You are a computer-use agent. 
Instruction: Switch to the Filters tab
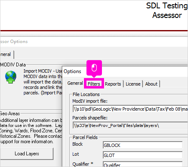(x=94, y=84)
